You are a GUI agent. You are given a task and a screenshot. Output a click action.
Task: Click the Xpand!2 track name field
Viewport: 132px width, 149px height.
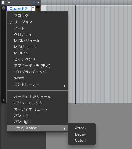19,8
